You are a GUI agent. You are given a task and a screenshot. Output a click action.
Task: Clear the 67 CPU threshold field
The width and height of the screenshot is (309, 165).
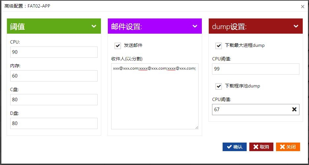click(294, 109)
